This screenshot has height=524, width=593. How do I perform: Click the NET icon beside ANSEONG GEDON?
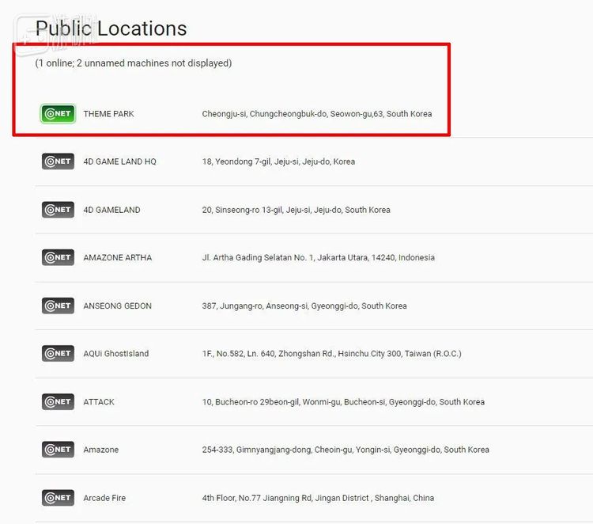click(58, 306)
